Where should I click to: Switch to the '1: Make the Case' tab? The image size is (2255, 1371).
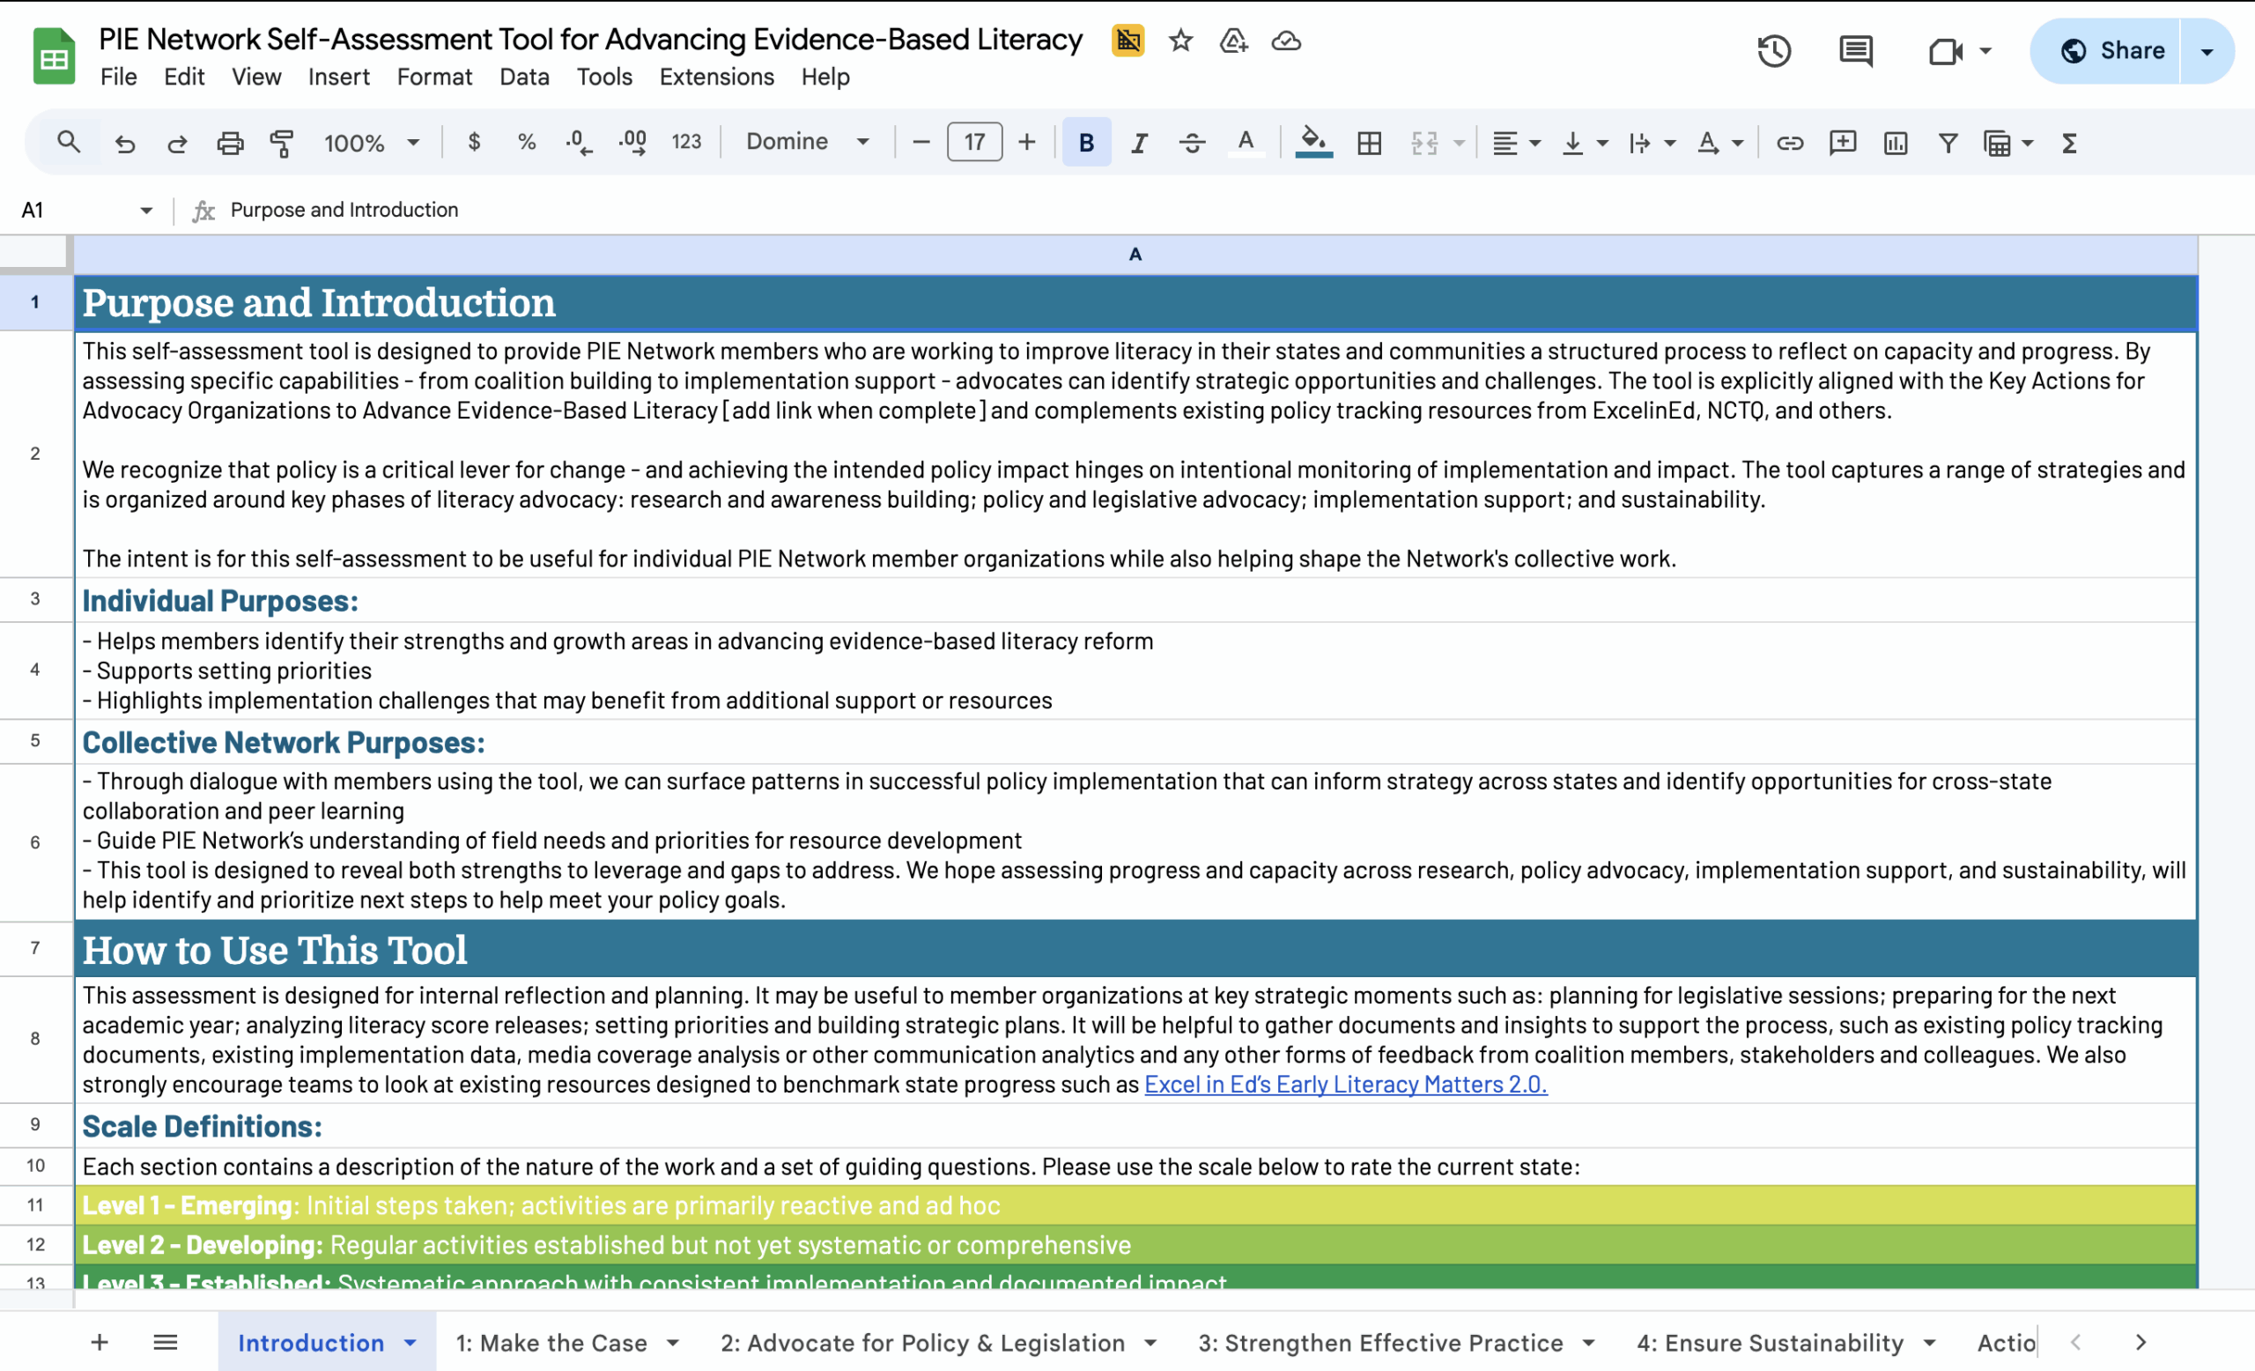coord(551,1343)
